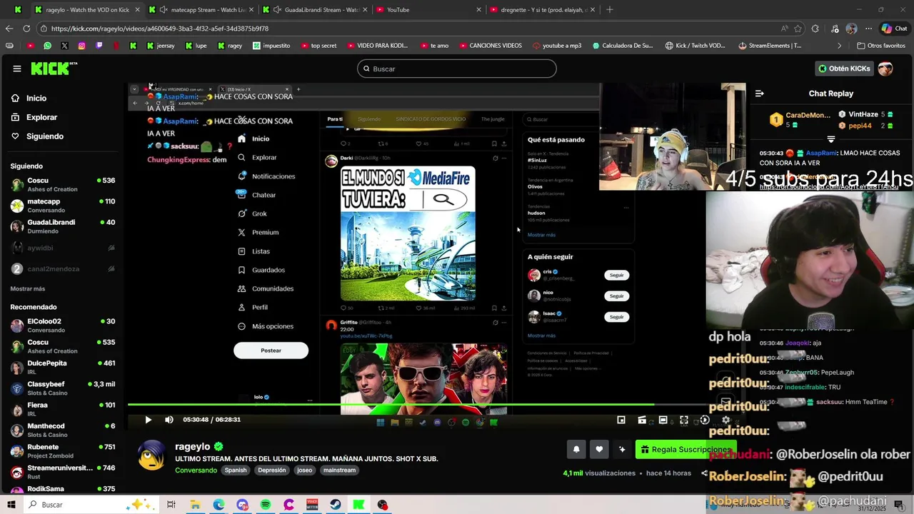Click the sparkle button beside the heart
The width and height of the screenshot is (914, 514).
pyautogui.click(x=622, y=449)
